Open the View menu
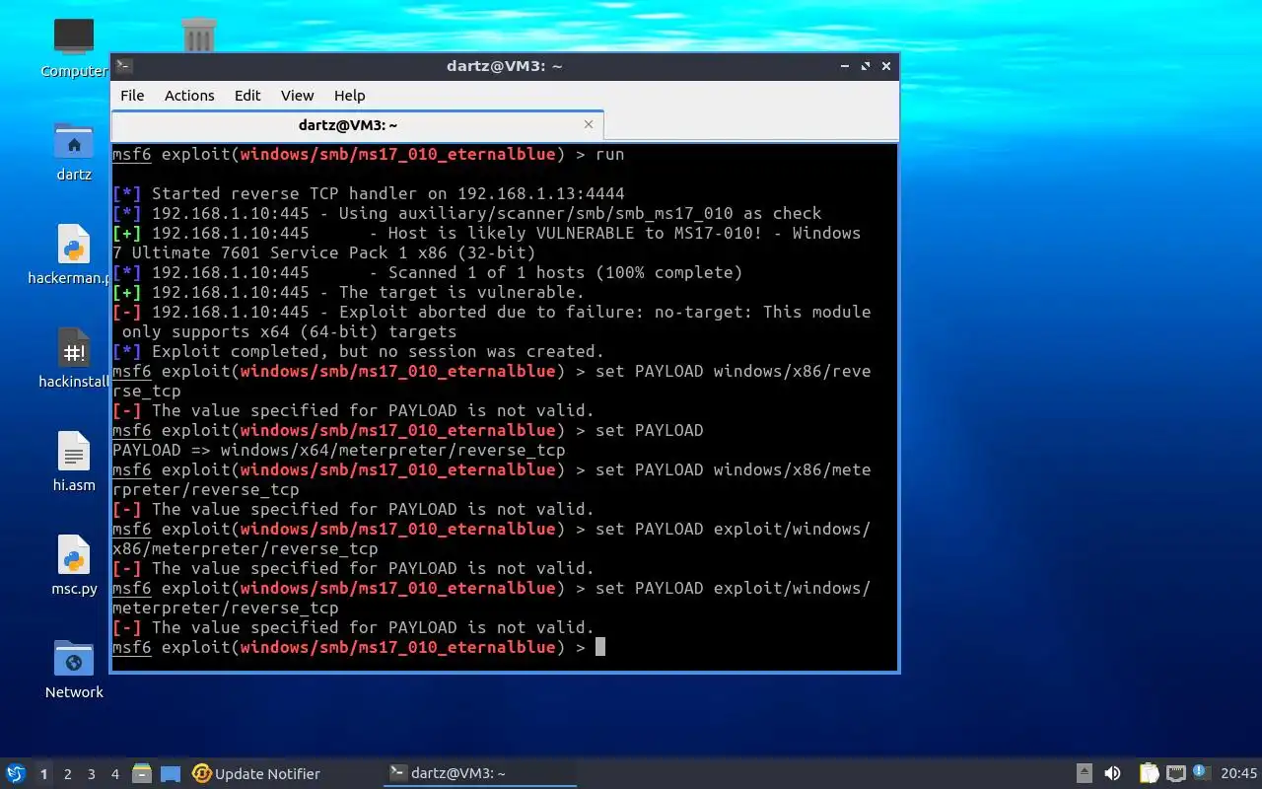The image size is (1262, 789). point(297,96)
